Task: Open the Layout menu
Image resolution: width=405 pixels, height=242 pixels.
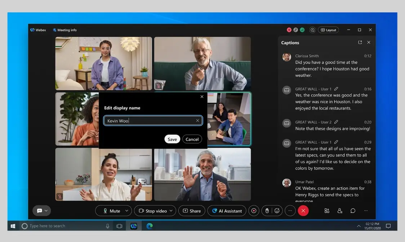Action: pyautogui.click(x=328, y=30)
